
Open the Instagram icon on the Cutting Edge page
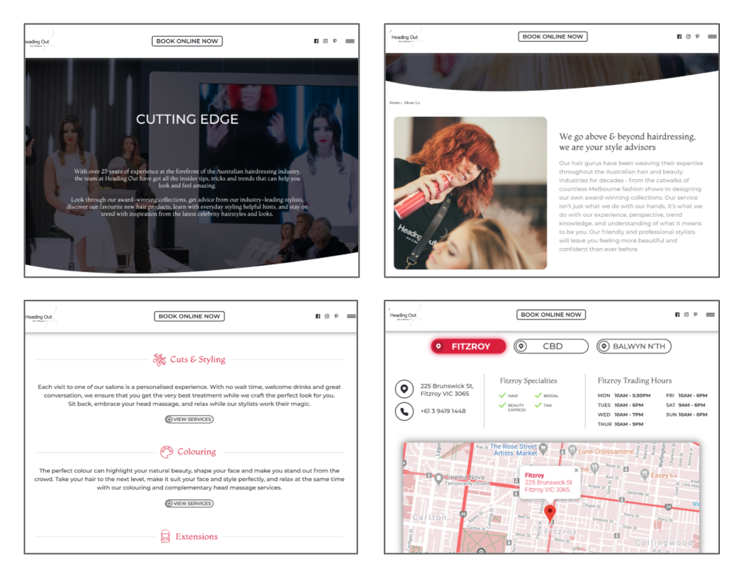[x=326, y=41]
